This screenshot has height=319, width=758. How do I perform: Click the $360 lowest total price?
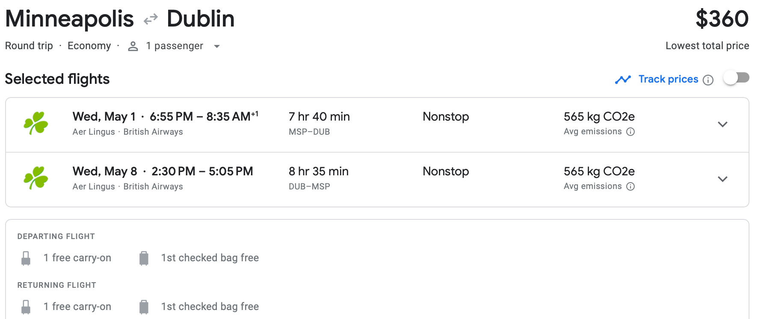click(x=722, y=19)
